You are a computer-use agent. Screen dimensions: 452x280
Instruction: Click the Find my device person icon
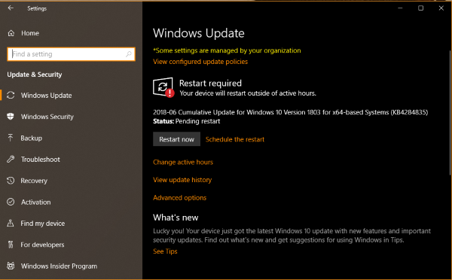[11, 223]
